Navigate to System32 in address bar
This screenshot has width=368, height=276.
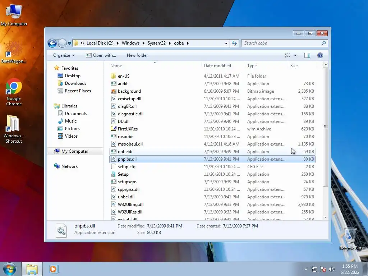pos(157,43)
